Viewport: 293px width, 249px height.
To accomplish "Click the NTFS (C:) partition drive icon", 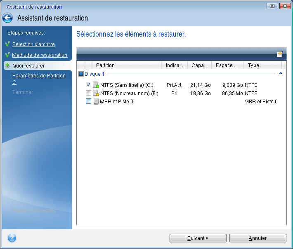I will pyautogui.click(x=96, y=85).
